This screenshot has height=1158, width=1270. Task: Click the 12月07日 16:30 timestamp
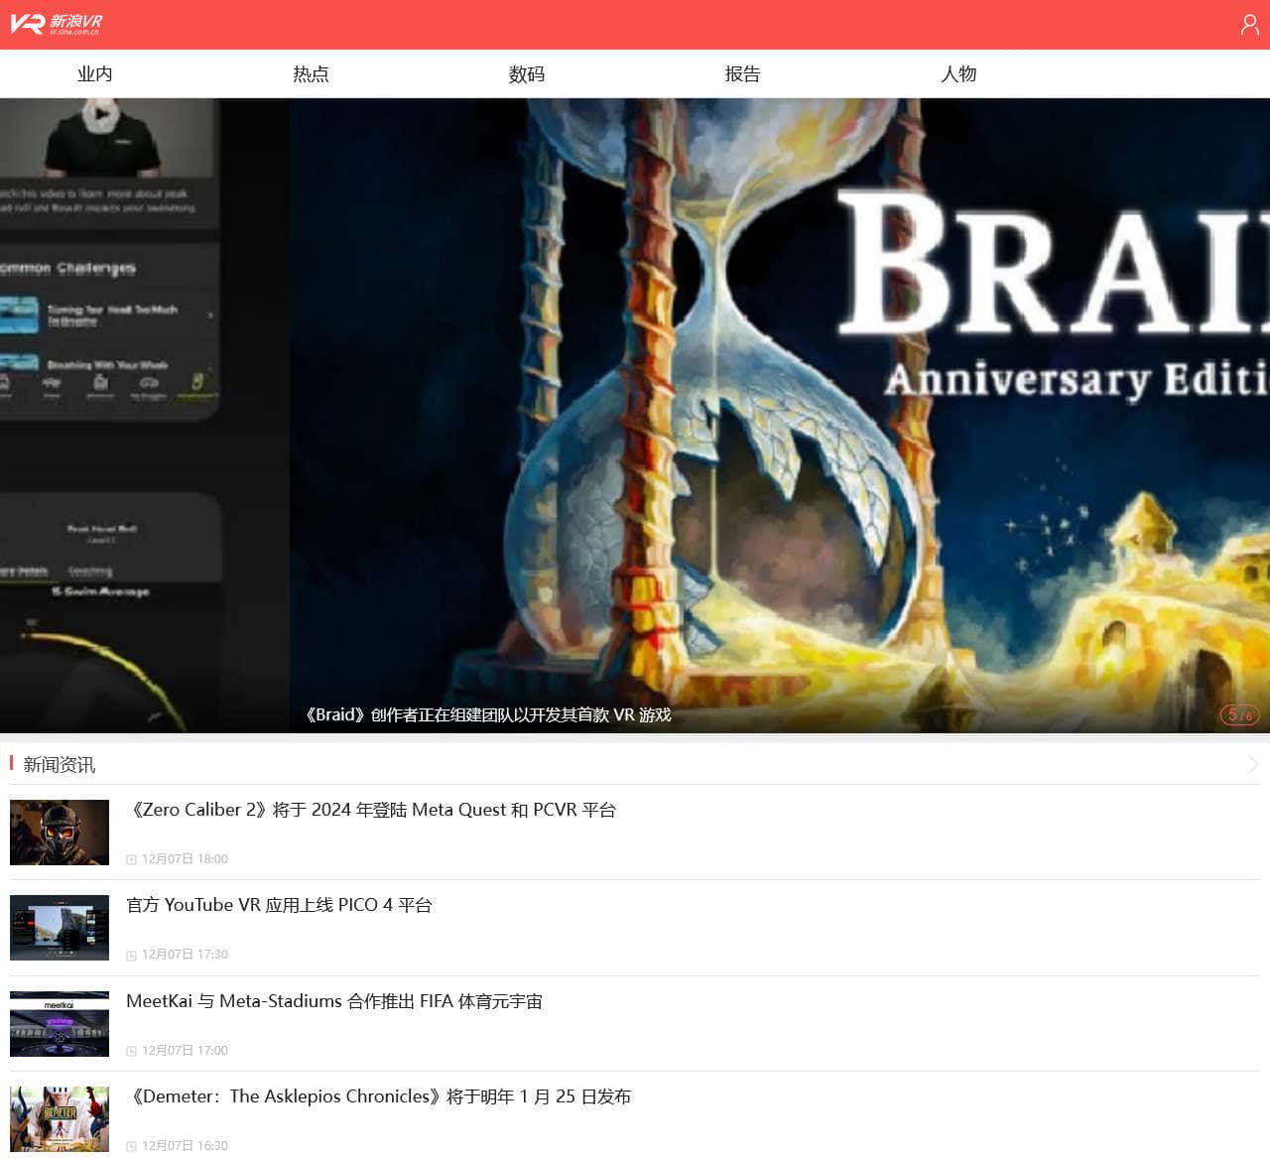pos(185,1146)
